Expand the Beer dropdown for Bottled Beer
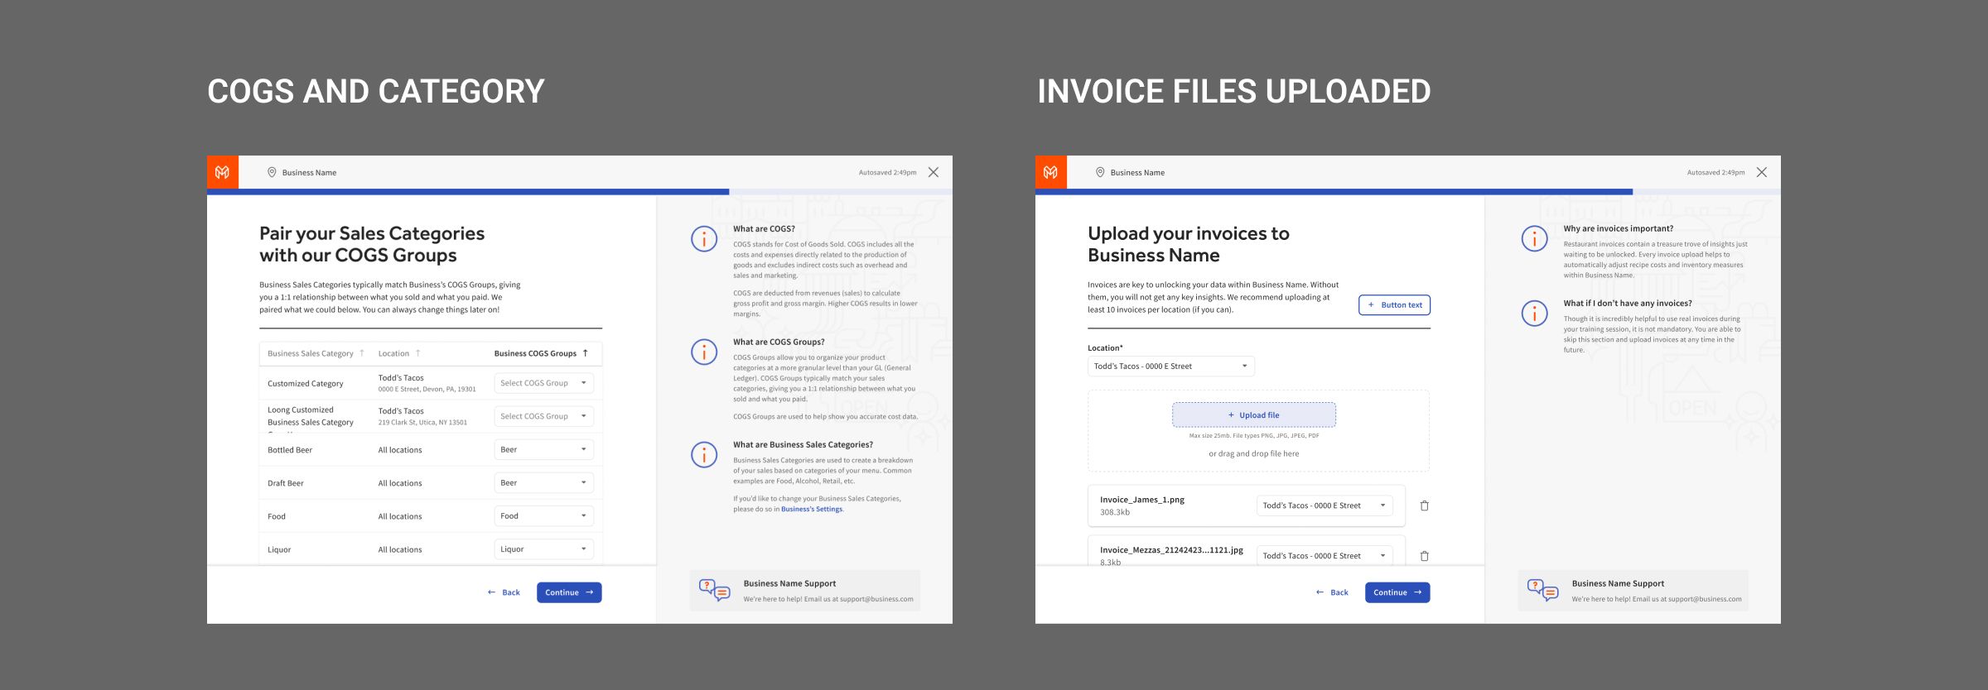Screen dimensions: 1988x690 tap(543, 450)
